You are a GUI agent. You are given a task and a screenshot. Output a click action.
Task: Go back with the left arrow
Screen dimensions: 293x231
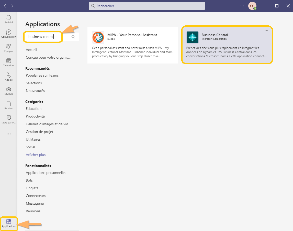coord(5,6)
